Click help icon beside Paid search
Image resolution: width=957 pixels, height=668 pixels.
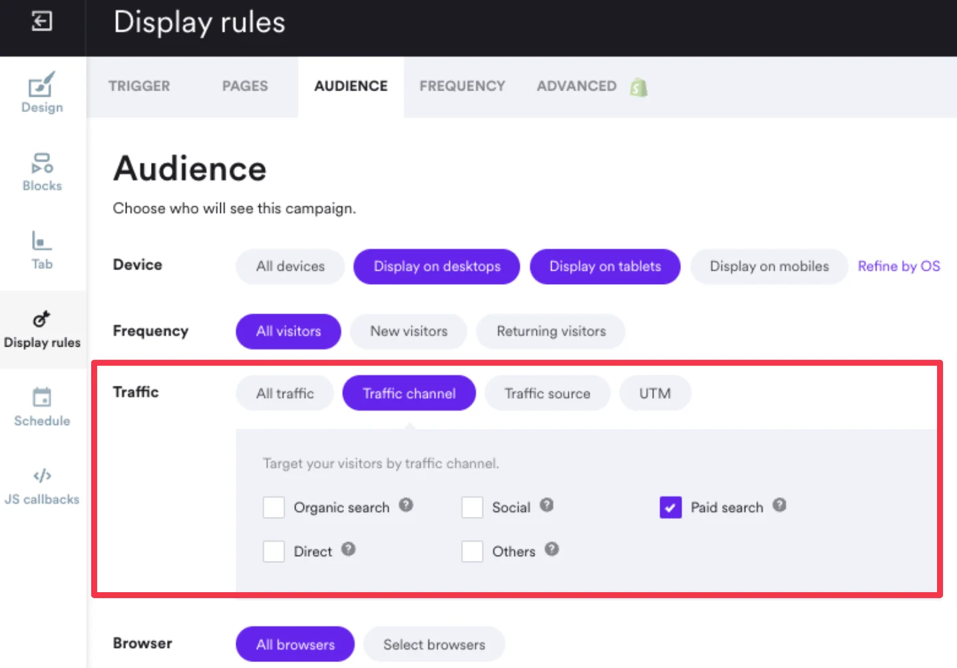pos(779,506)
